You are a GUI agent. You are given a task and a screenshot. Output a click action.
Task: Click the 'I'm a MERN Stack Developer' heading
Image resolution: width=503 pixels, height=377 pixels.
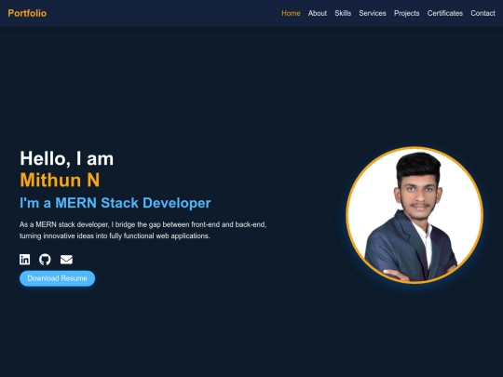[116, 203]
